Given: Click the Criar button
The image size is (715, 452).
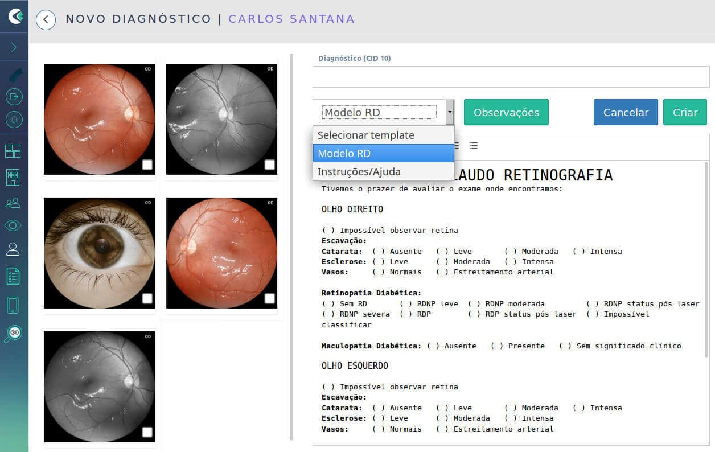Looking at the screenshot, I should click(x=685, y=112).
